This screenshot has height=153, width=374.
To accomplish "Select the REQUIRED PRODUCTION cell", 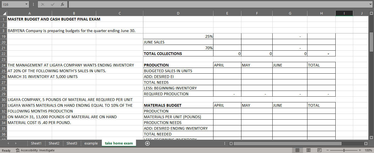I will (x=178, y=94).
